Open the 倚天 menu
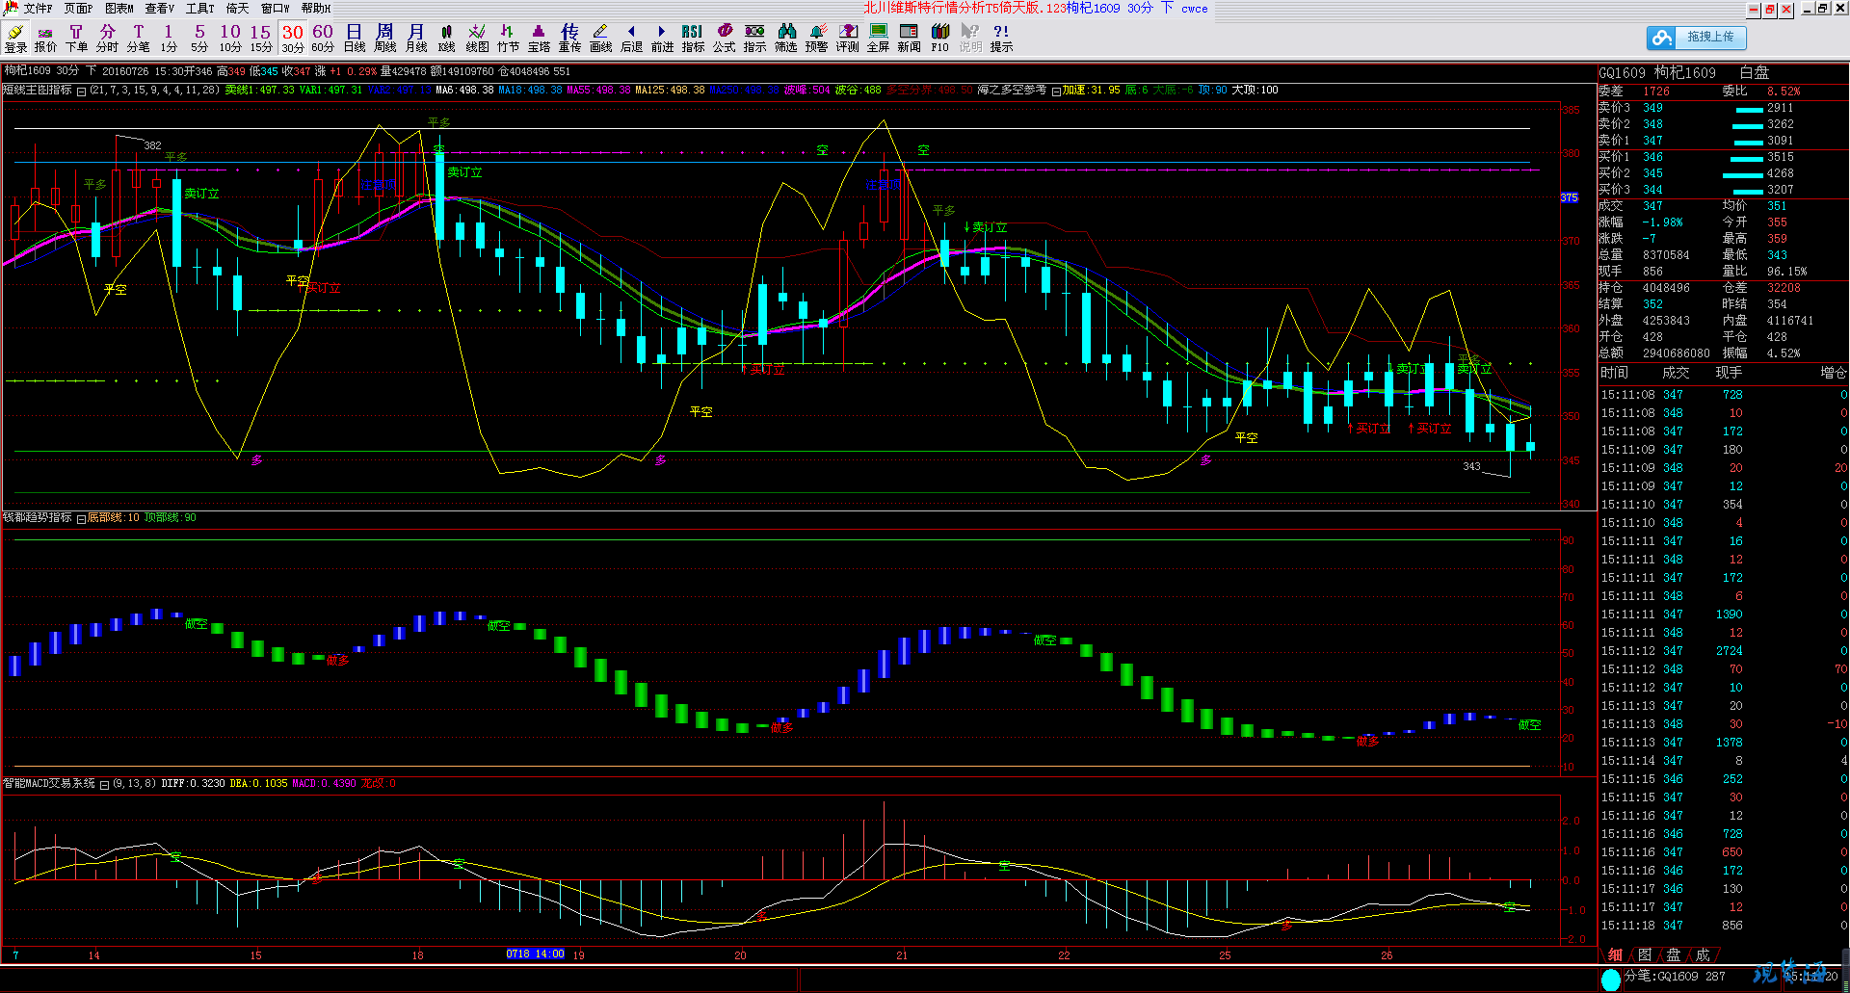 (x=237, y=9)
